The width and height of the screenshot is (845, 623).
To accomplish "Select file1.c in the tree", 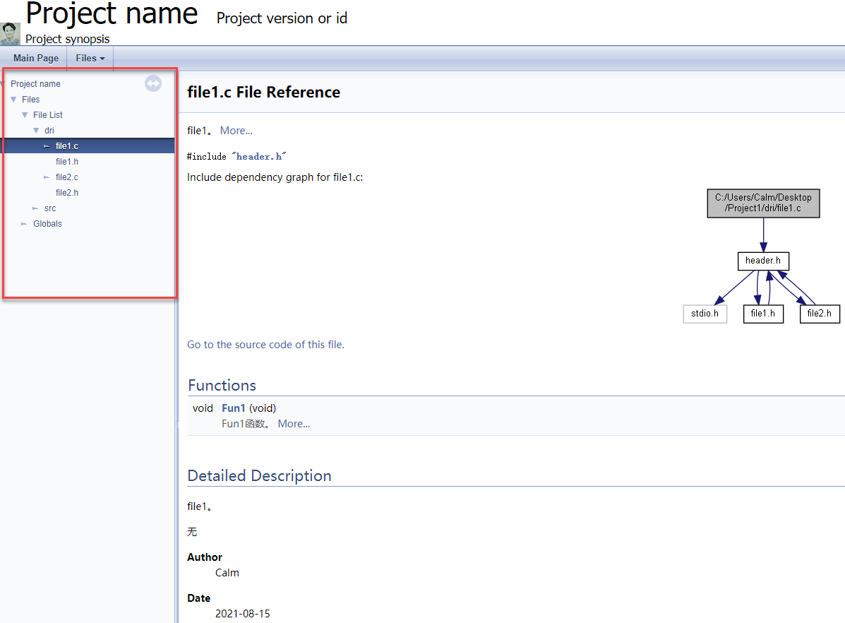I will coord(67,146).
